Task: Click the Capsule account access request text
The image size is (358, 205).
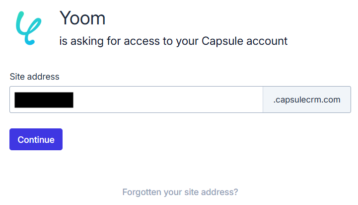Action: [x=173, y=41]
